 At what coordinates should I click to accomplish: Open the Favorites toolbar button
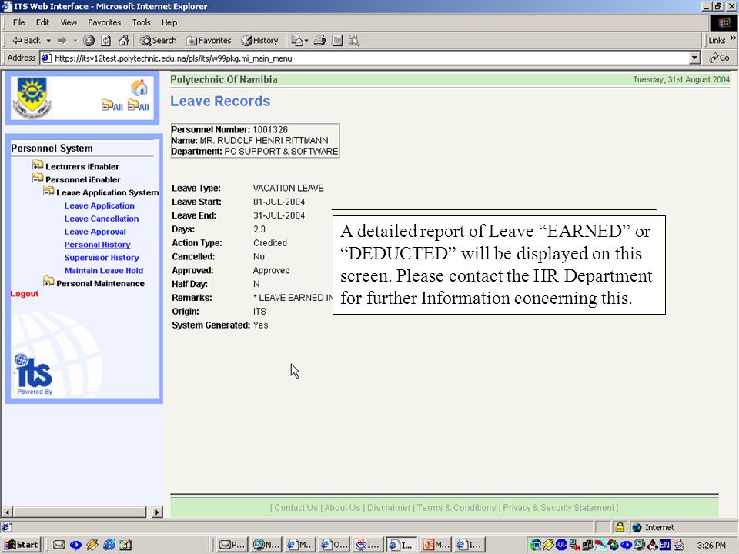pyautogui.click(x=209, y=41)
